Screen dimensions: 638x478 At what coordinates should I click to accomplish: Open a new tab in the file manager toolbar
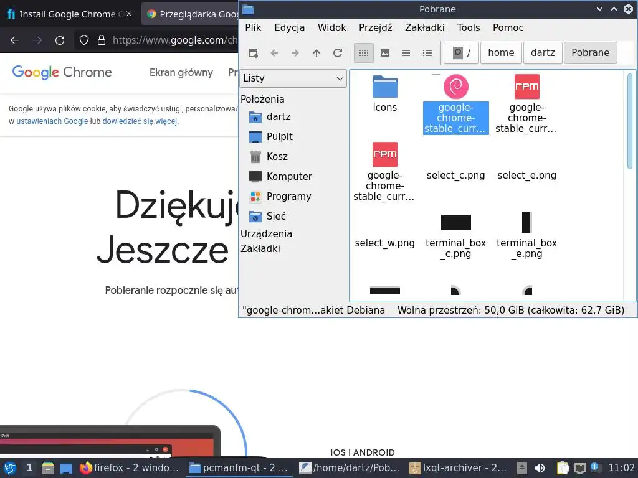253,53
